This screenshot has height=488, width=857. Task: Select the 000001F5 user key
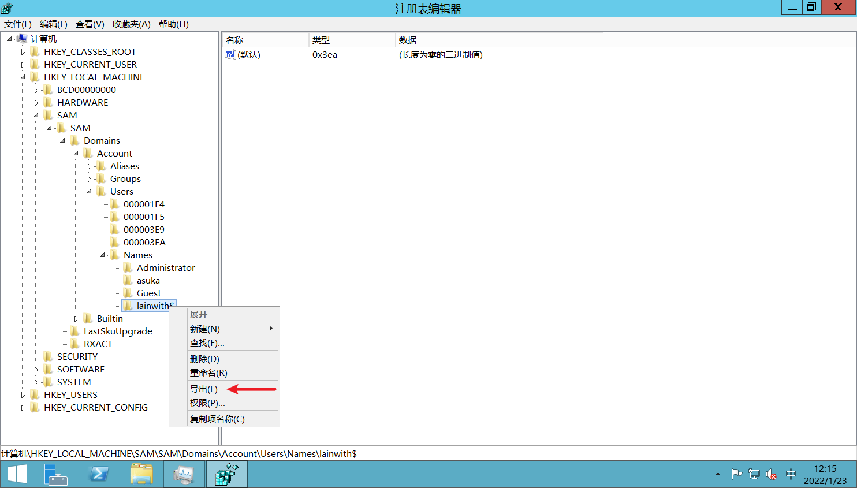tap(144, 217)
